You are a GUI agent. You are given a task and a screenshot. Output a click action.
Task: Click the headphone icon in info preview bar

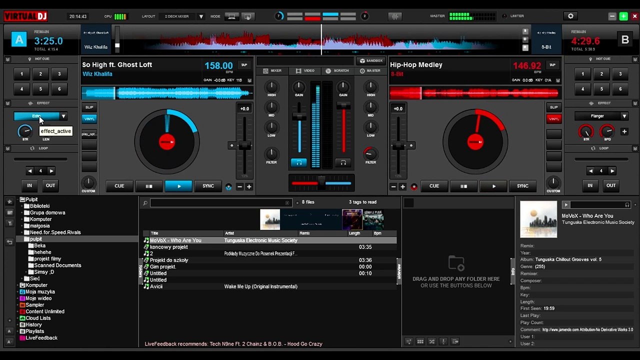pos(627,204)
